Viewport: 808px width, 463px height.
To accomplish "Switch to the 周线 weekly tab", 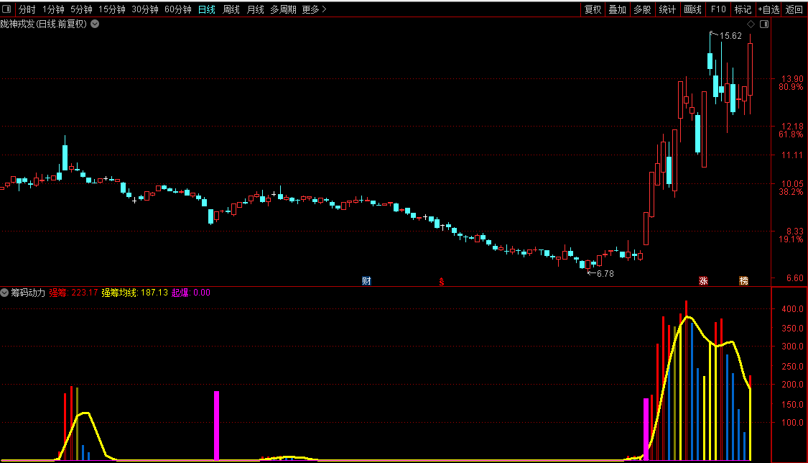I will point(231,9).
